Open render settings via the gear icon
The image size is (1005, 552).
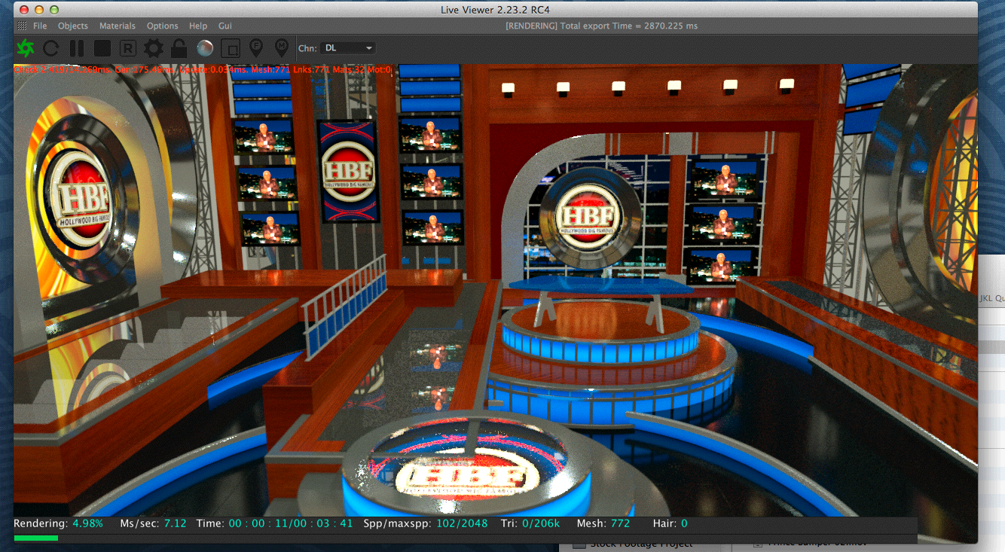(154, 48)
